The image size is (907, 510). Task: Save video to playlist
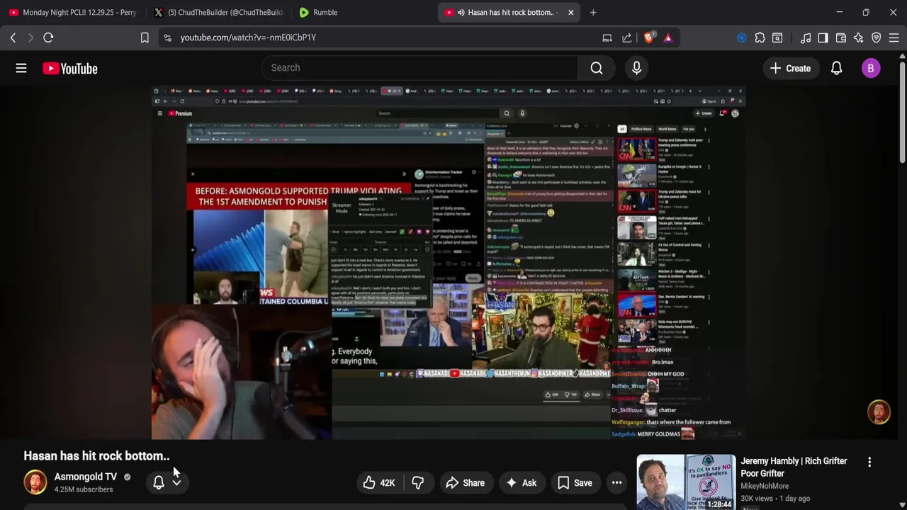pyautogui.click(x=575, y=482)
